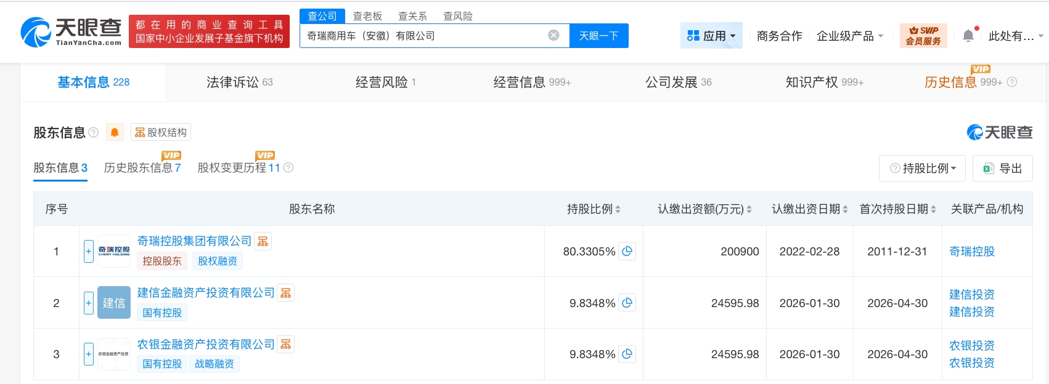The width and height of the screenshot is (1049, 384).
Task: Open the 公司发展 36 tab
Action: [678, 82]
